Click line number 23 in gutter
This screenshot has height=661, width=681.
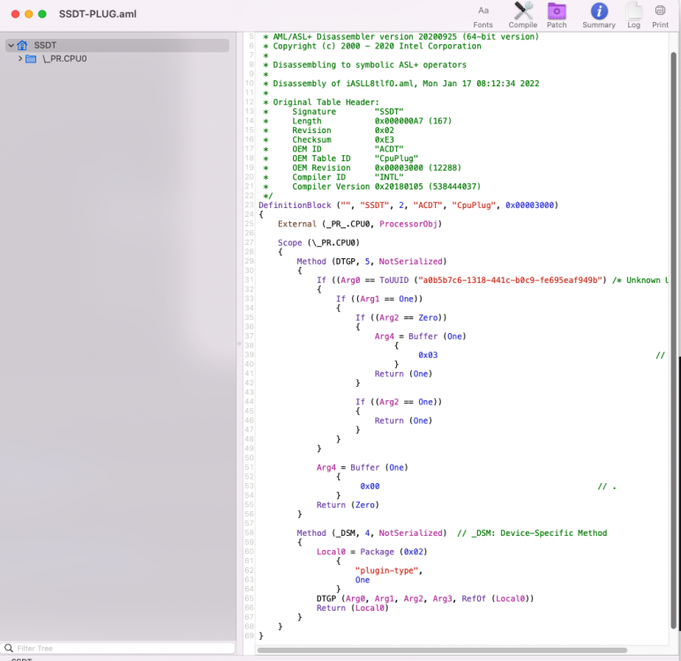[x=249, y=204]
